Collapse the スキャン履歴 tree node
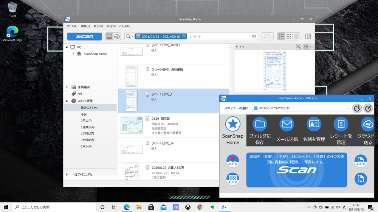378x212 pixels. point(67,101)
